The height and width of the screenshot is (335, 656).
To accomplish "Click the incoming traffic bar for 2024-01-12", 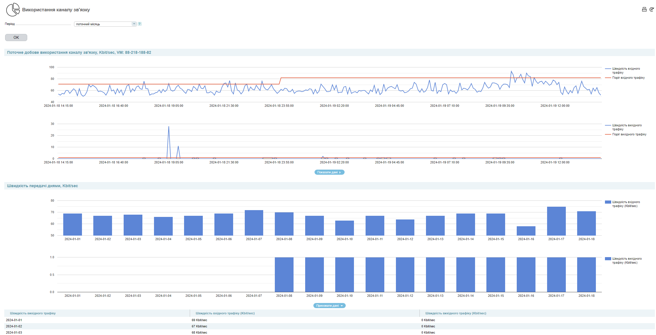I will point(405,227).
